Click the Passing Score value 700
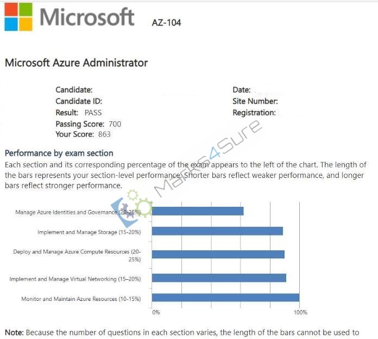378x339 pixels. pyautogui.click(x=115, y=124)
